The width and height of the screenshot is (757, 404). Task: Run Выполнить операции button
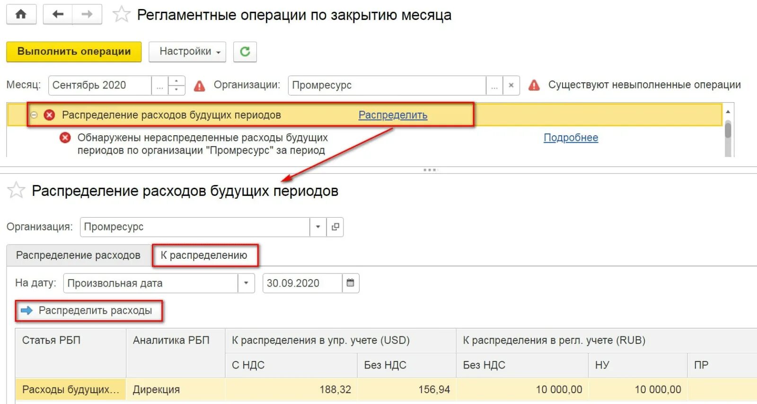pyautogui.click(x=74, y=52)
